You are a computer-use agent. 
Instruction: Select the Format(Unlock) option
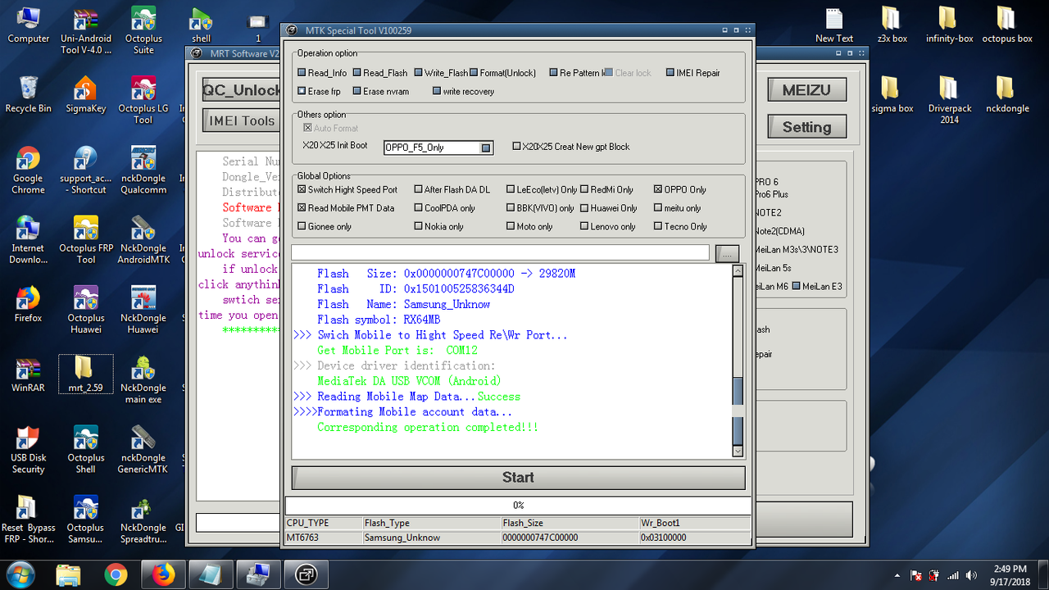pyautogui.click(x=475, y=73)
